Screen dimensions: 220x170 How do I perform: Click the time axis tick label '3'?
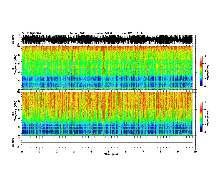click(74, 152)
